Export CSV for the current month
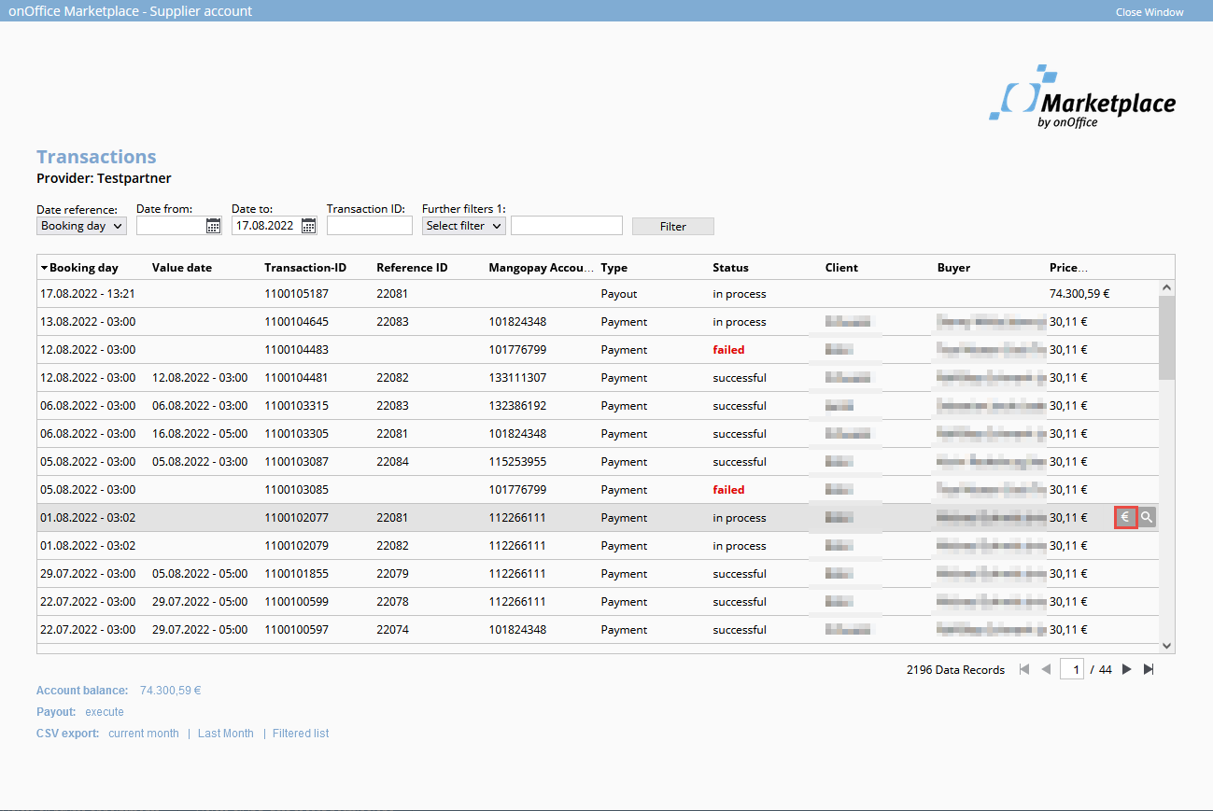The image size is (1213, 811). (144, 734)
